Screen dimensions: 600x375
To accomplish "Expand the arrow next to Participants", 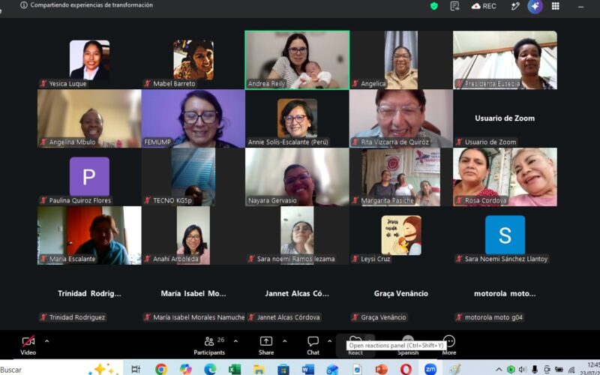I will point(235,341).
